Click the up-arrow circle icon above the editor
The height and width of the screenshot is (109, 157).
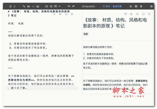tap(60, 14)
